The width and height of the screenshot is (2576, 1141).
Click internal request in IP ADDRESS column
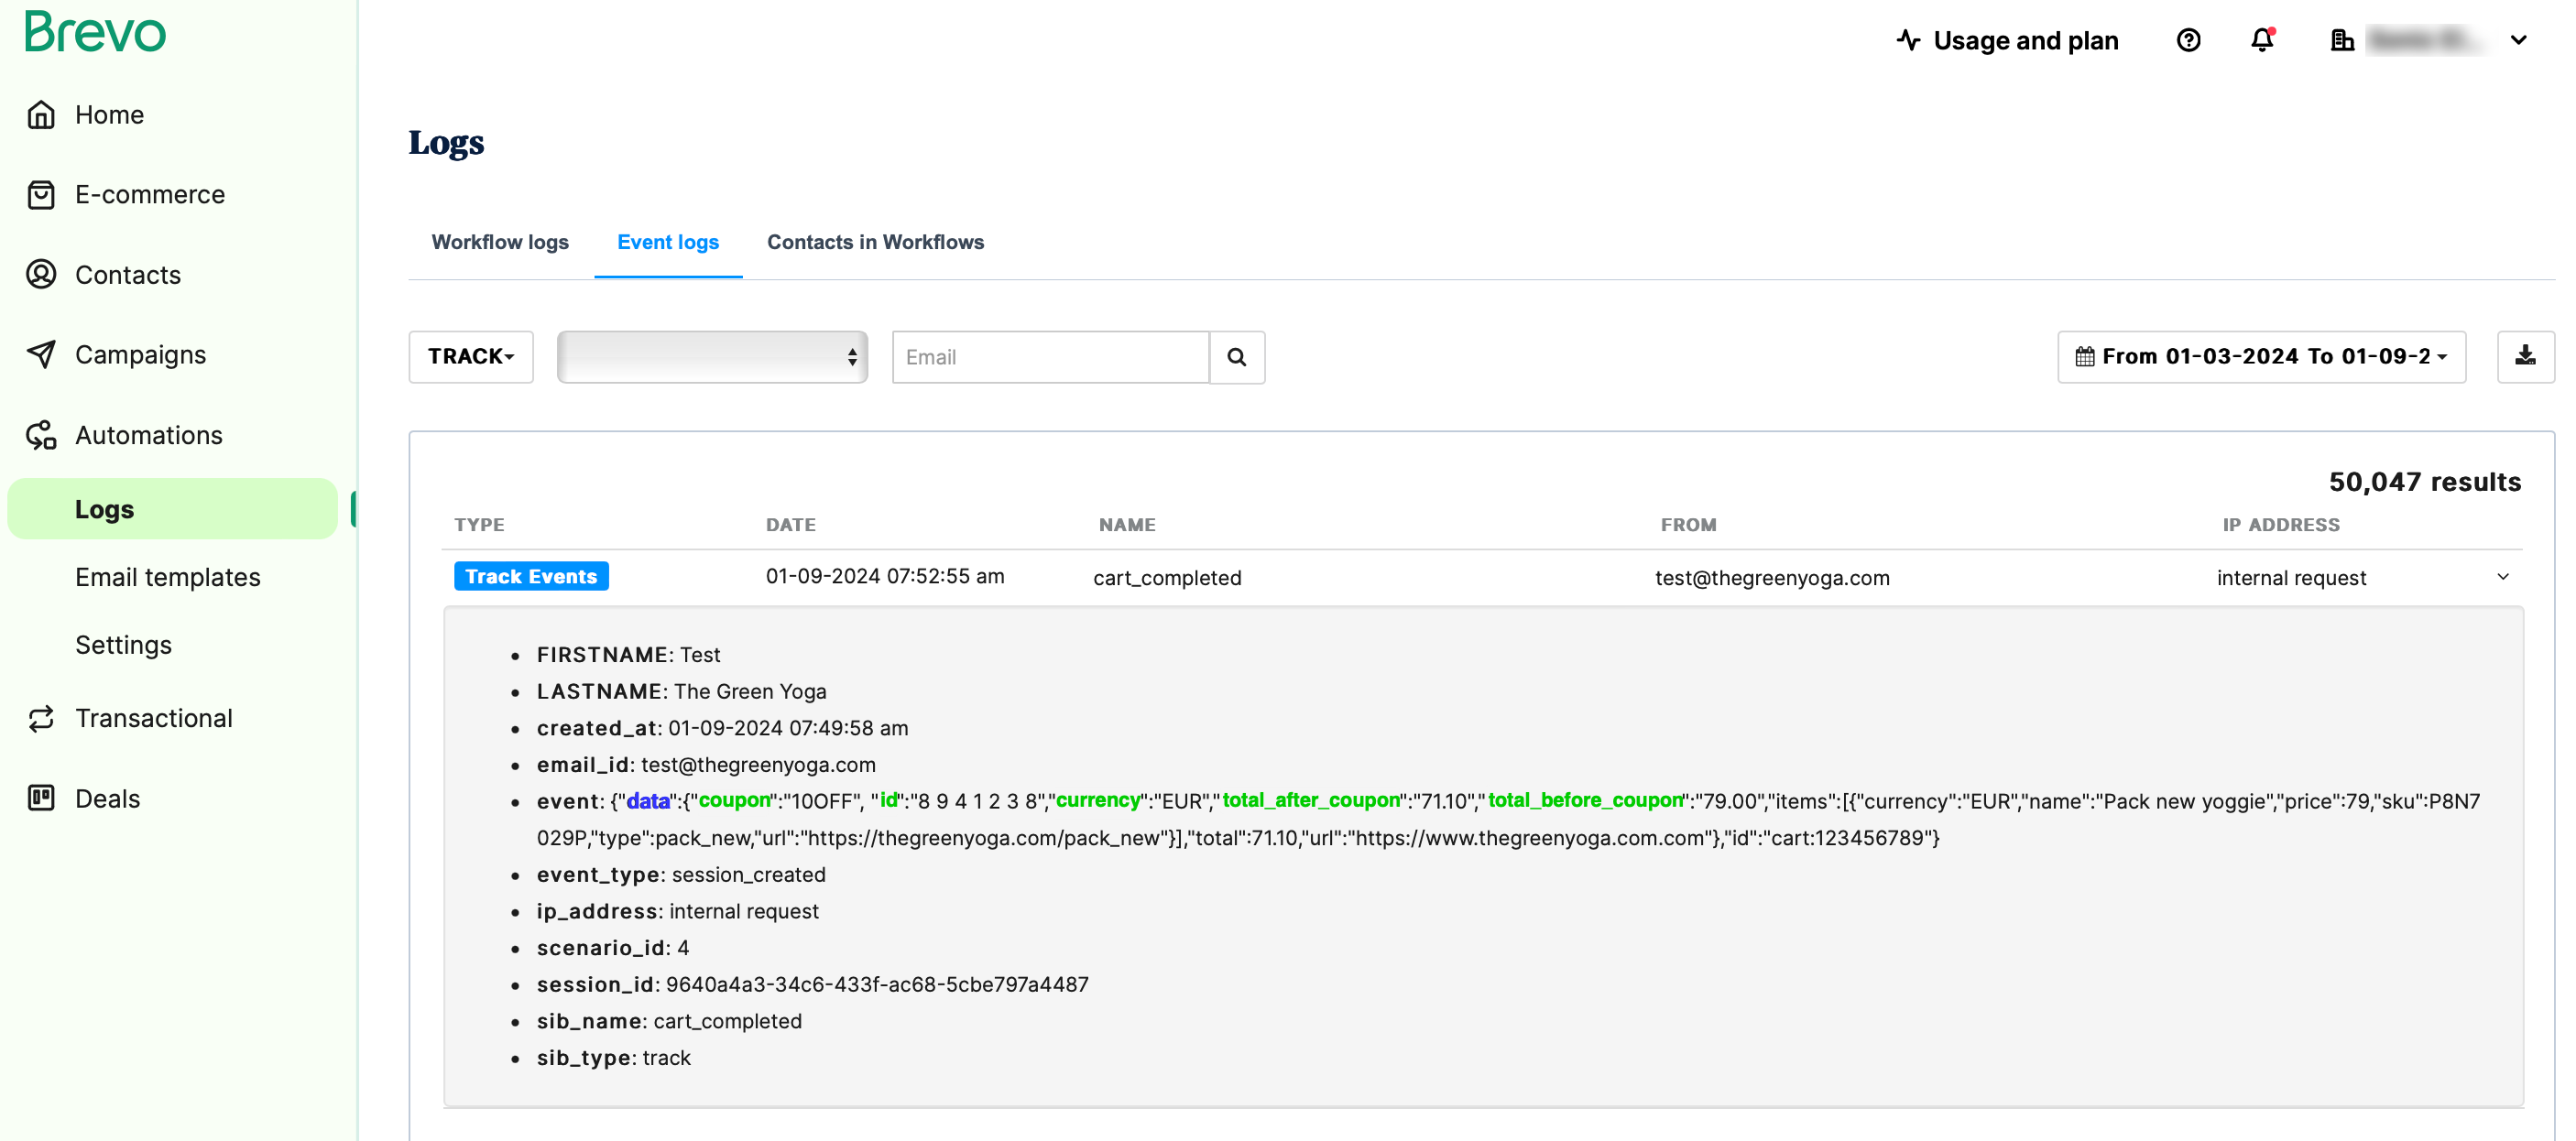click(x=2291, y=578)
